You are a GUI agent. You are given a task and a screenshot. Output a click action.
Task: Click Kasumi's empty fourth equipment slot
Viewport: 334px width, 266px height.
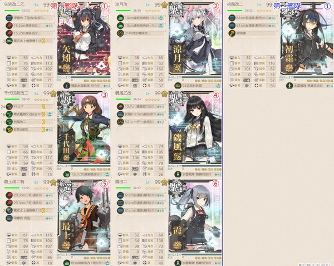click(x=120, y=218)
